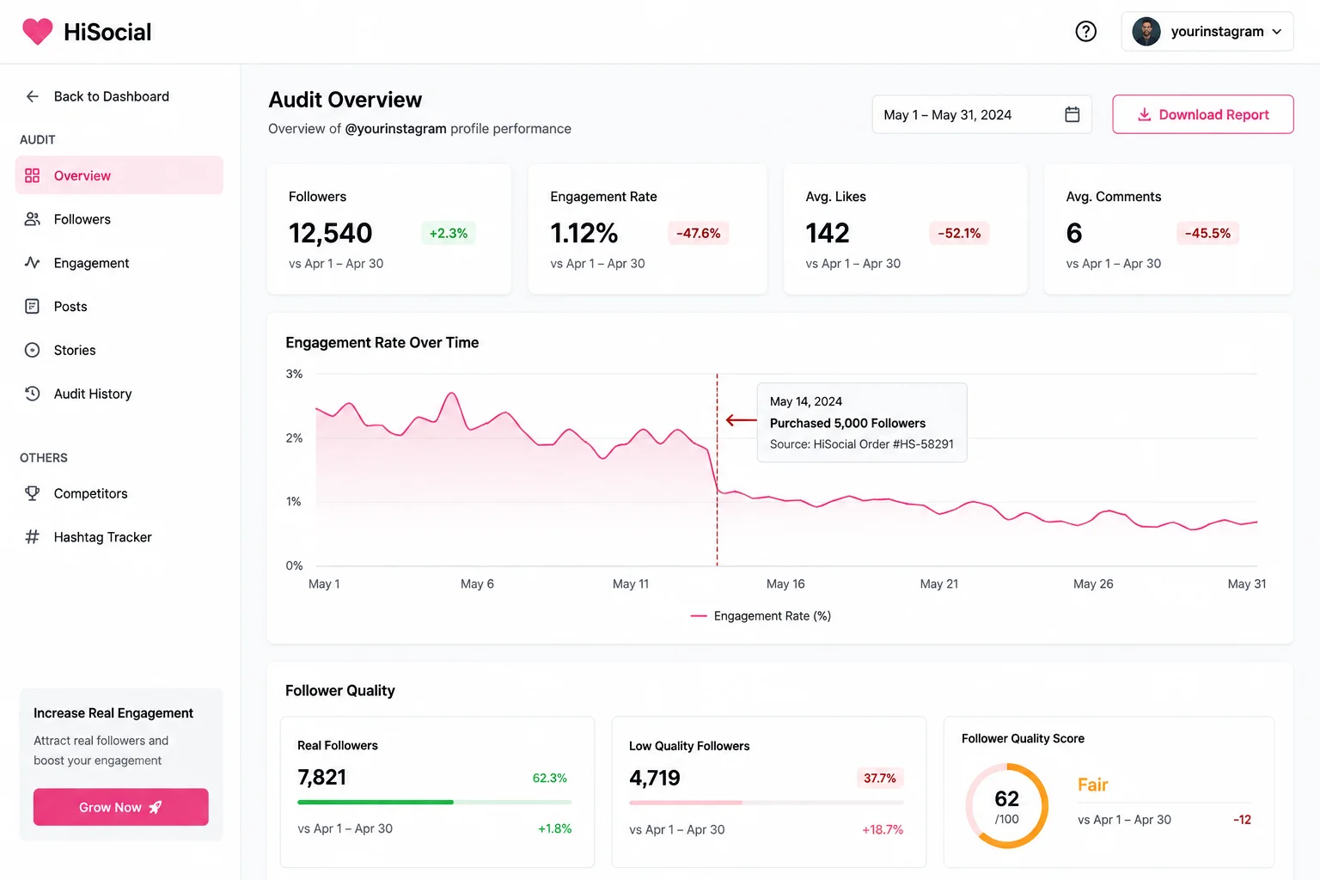
Task: Click the +1.8% real followers change
Action: (555, 828)
